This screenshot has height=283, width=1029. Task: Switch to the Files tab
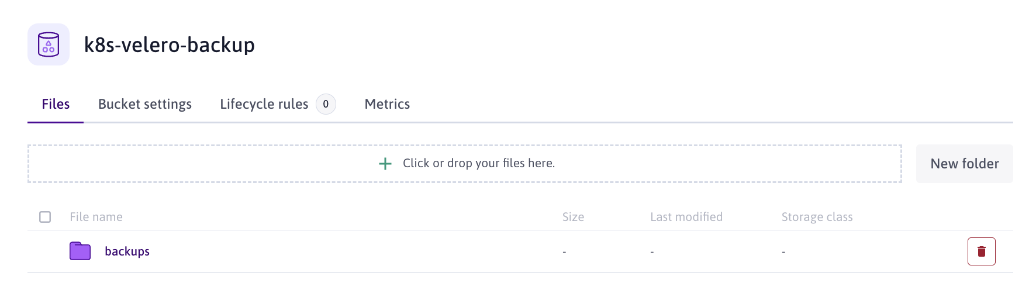[x=56, y=104]
